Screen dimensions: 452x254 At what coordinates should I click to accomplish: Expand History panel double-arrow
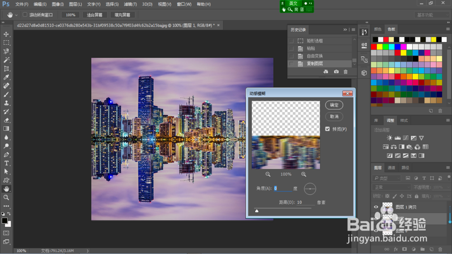pos(345,30)
